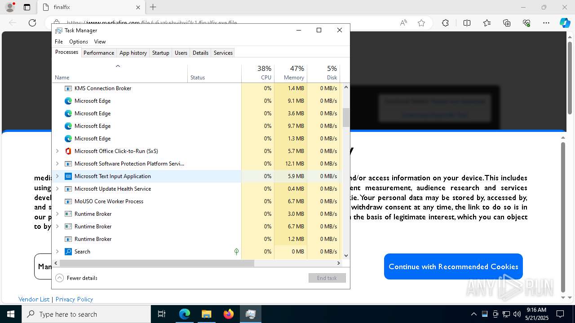Viewport: 575px width, 323px height.
Task: Click the MoUSO Core Worker Process icon
Action: 68,201
